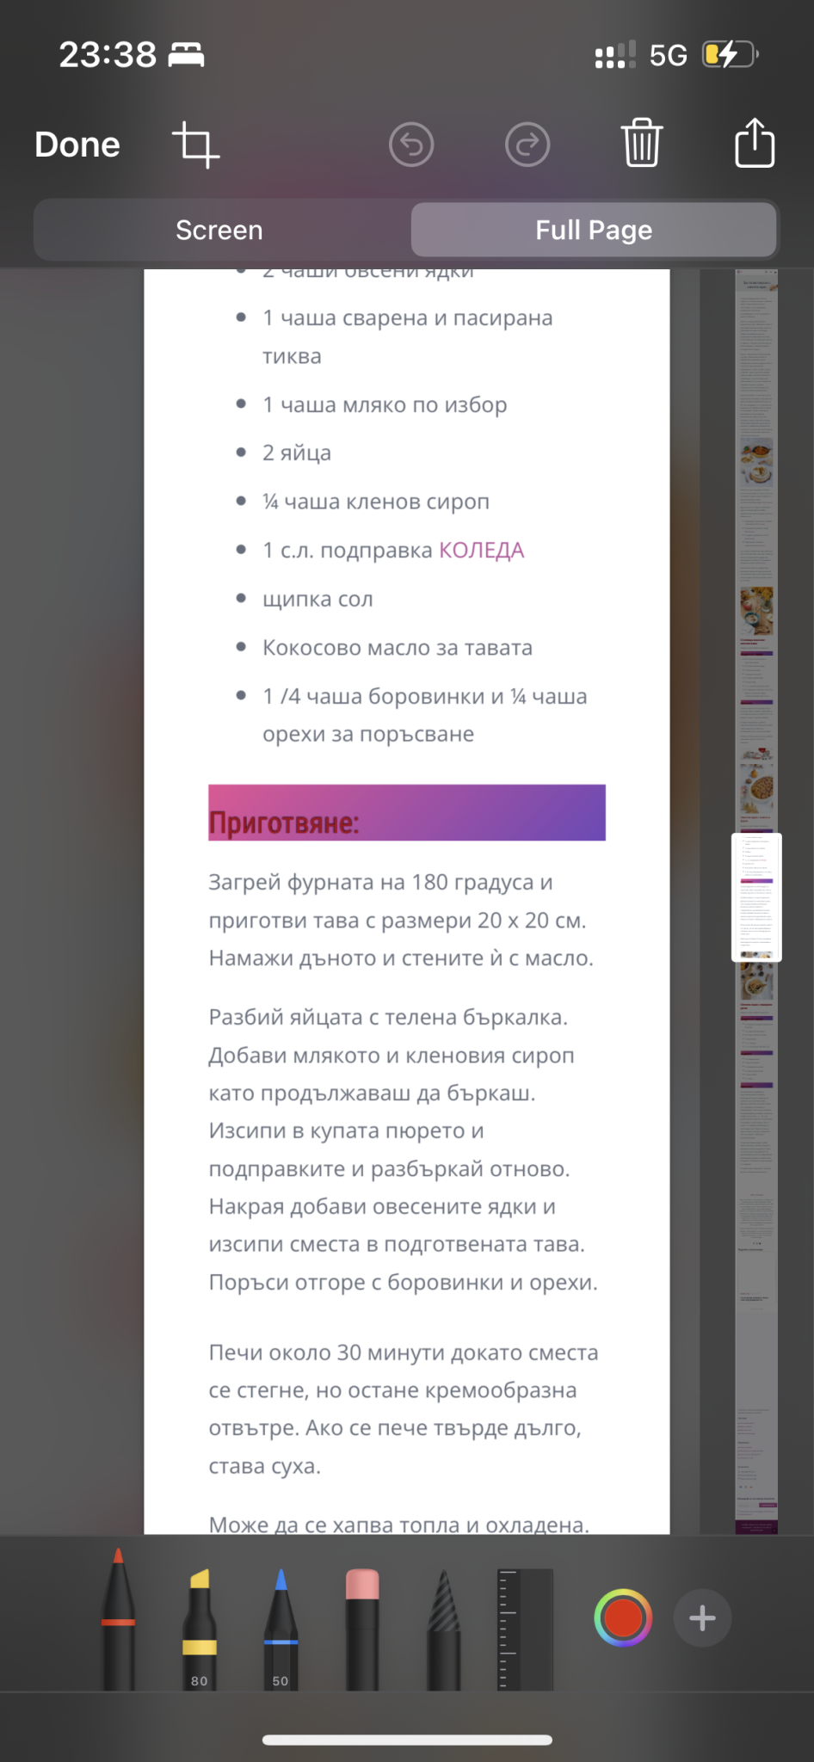Viewport: 814px width, 1762px height.
Task: Toggle the ruler tool
Action: pos(525,1626)
